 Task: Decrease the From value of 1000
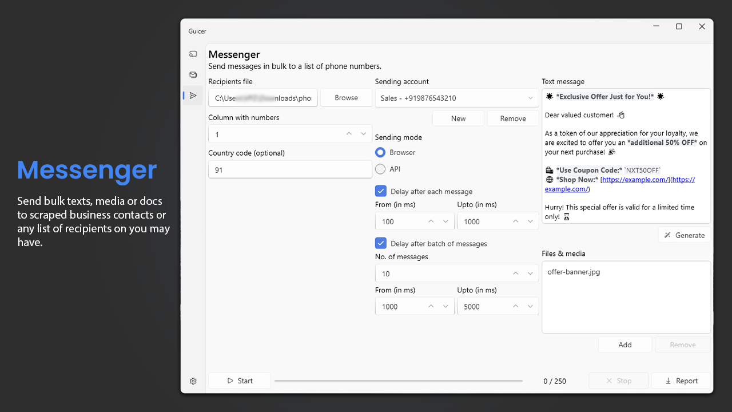point(446,306)
